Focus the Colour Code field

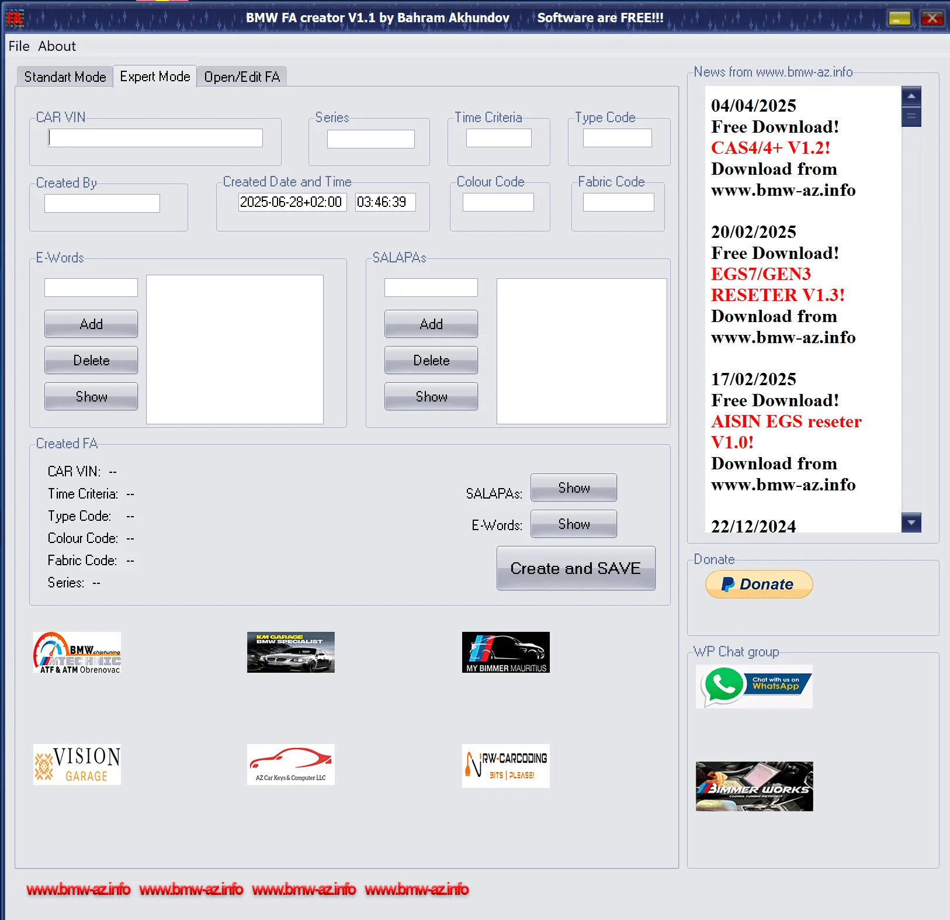[498, 202]
